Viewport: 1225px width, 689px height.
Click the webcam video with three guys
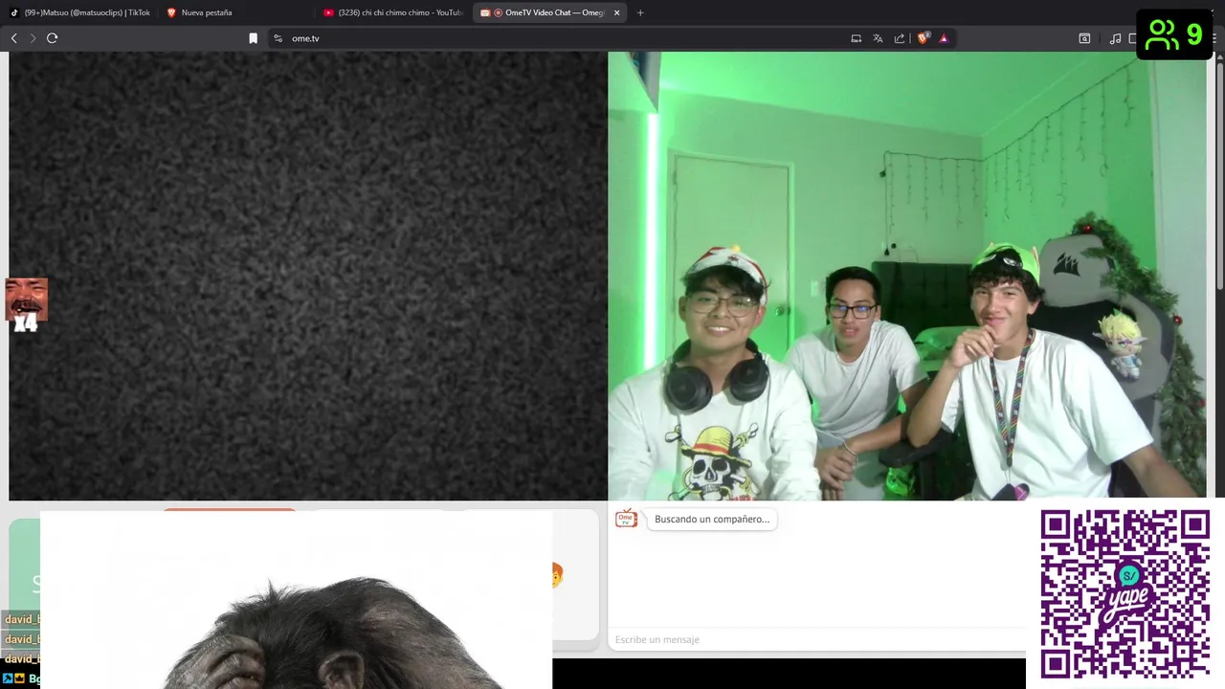(907, 276)
